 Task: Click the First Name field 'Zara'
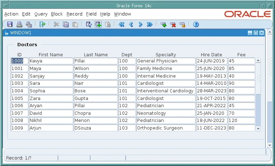(x=51, y=98)
